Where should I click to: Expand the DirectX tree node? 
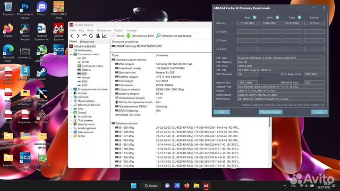click(x=71, y=113)
